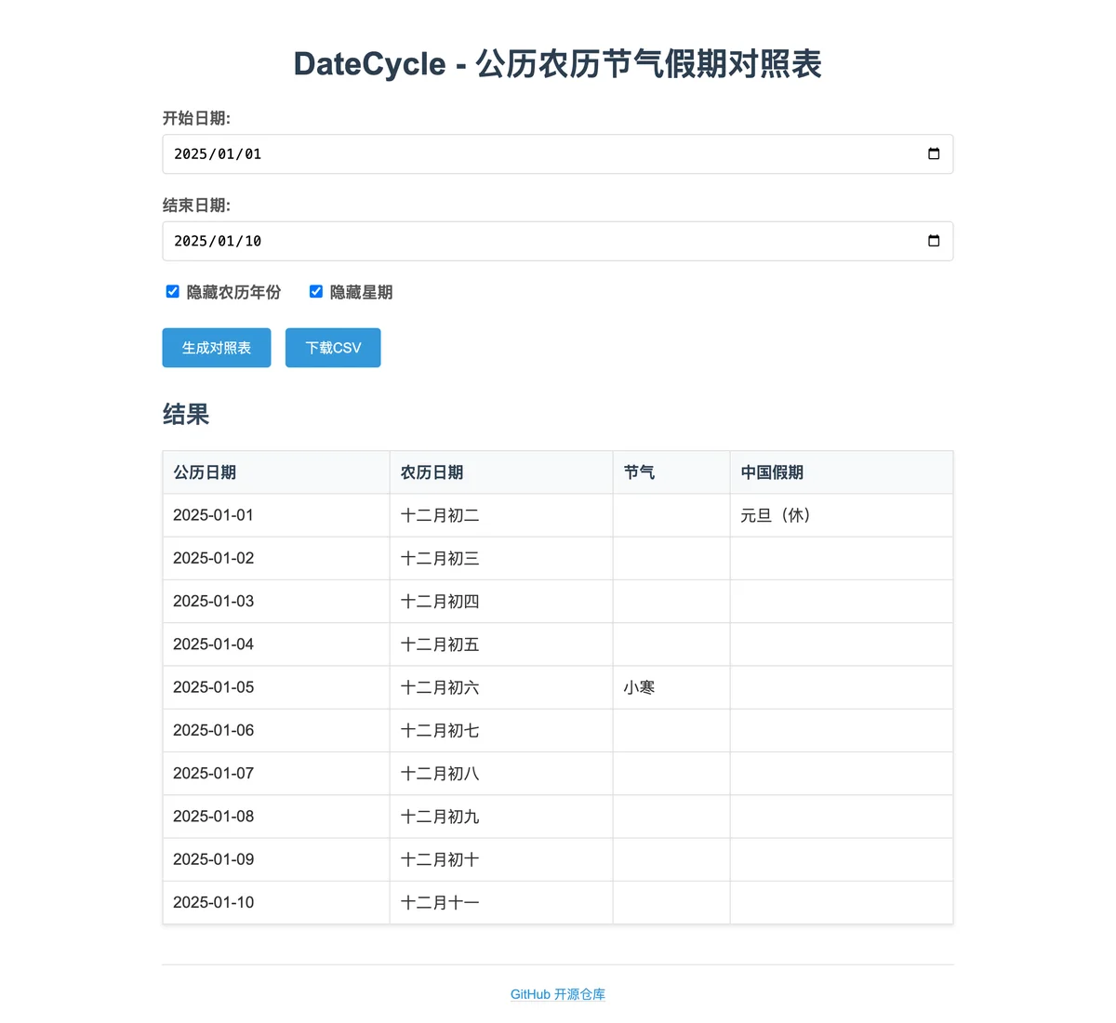Select the 2025-01-10 date cell
This screenshot has height=1023, width=1116.
click(x=276, y=902)
